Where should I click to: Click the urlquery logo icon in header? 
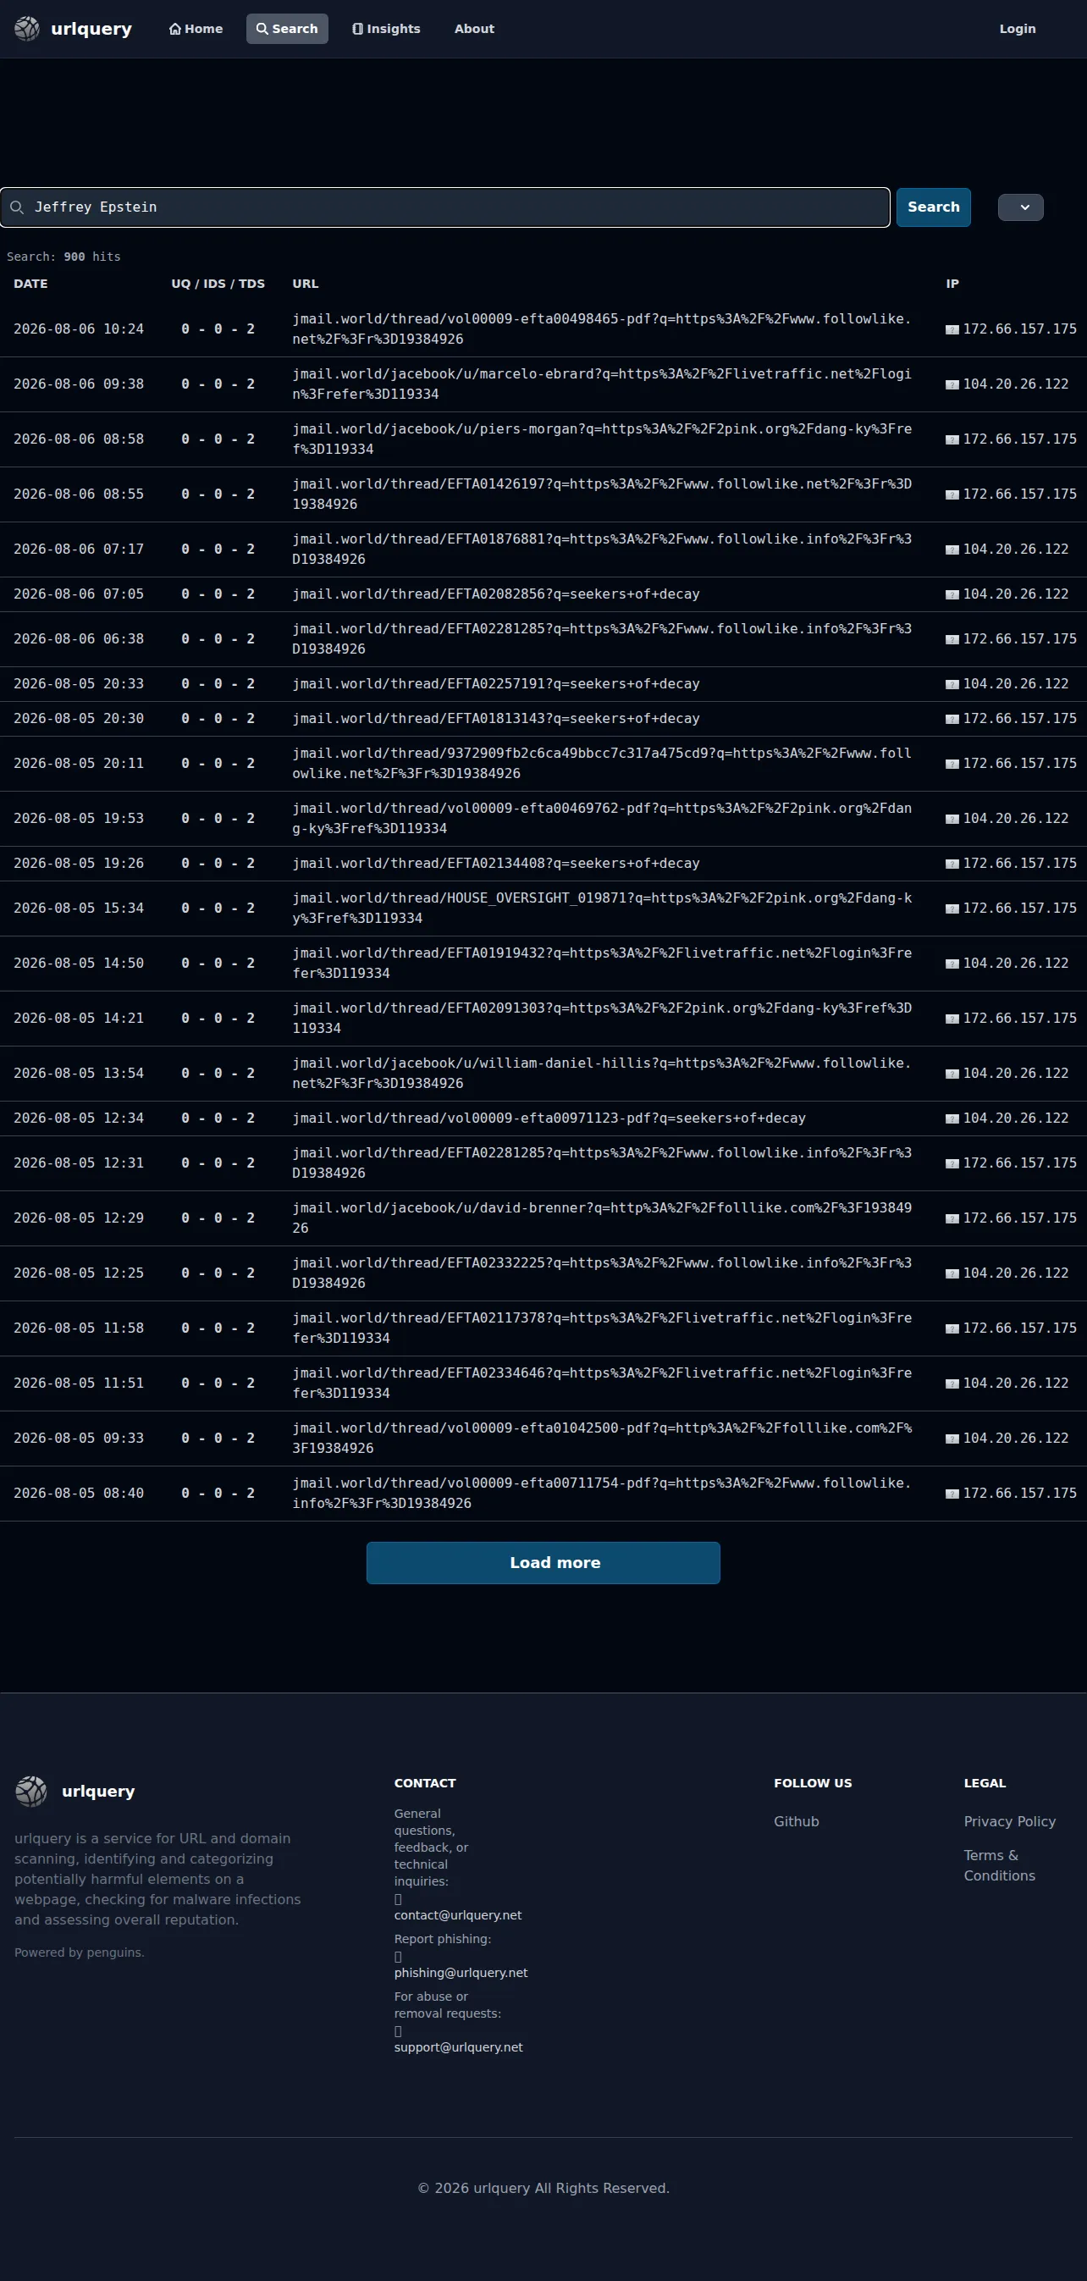pyautogui.click(x=27, y=28)
